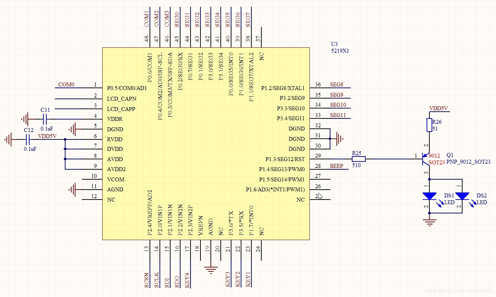
Task: Select ground symbol on pin 5 DGND
Action: point(73,129)
